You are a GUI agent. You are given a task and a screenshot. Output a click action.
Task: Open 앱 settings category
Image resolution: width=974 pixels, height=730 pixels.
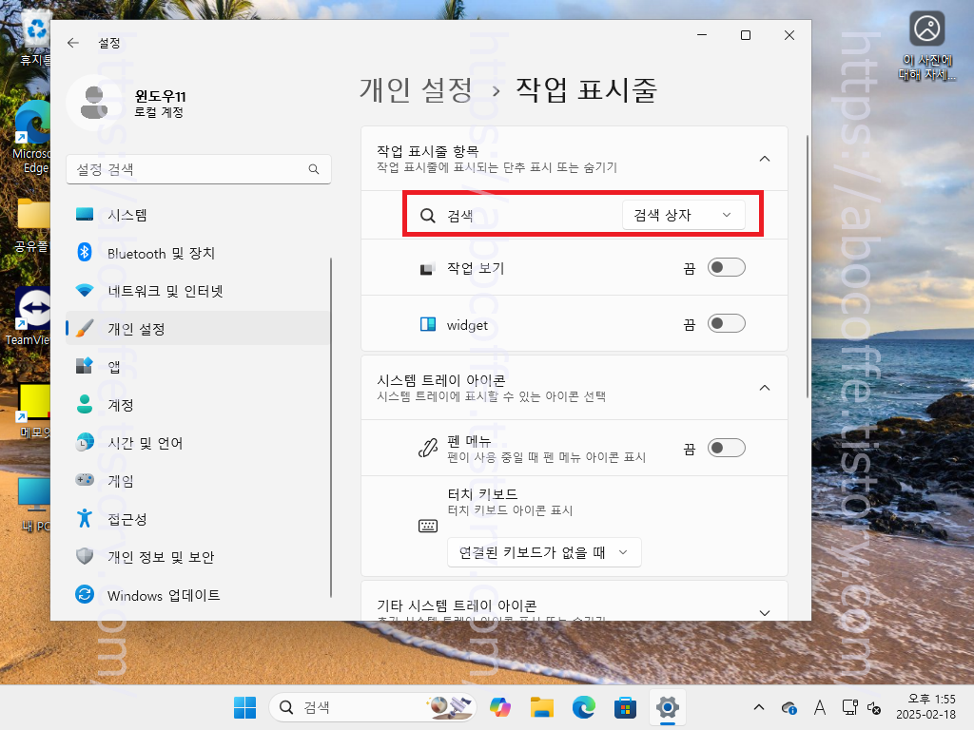pyautogui.click(x=198, y=367)
